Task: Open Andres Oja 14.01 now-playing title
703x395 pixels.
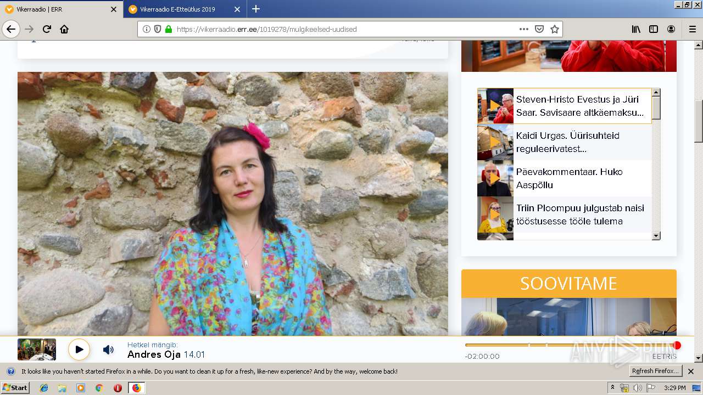Action: 166,354
